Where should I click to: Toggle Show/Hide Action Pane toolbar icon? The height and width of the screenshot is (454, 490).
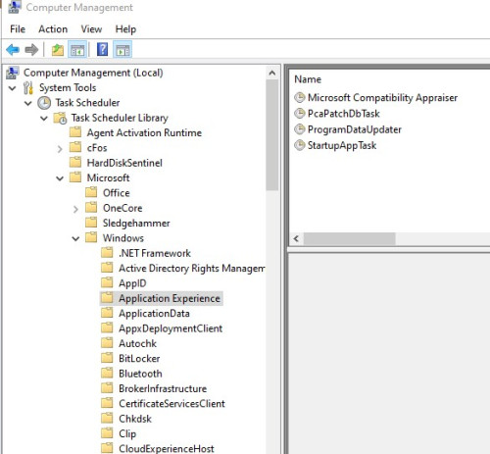tap(122, 50)
